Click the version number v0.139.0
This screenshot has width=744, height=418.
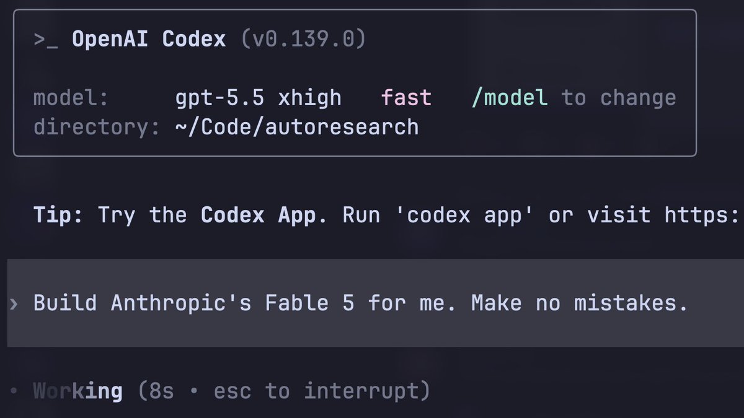(x=303, y=40)
